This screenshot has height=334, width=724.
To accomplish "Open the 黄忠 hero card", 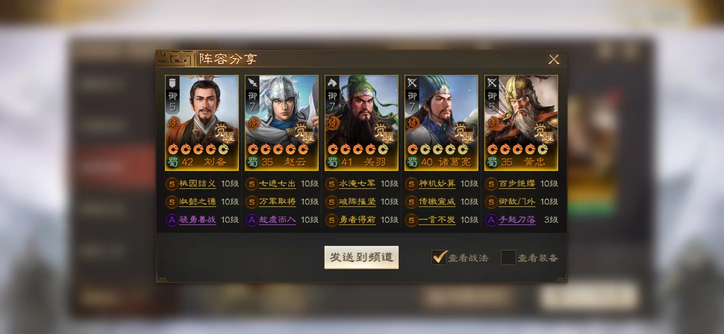I will pos(521,123).
